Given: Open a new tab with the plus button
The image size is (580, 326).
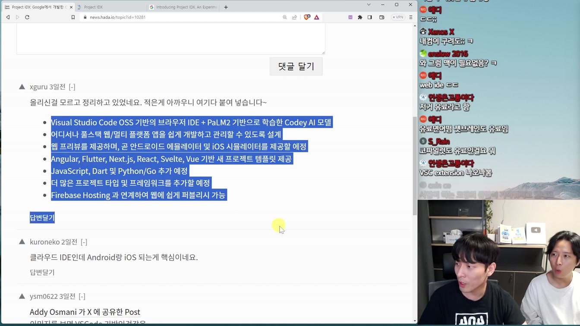Looking at the screenshot, I should pos(226,7).
